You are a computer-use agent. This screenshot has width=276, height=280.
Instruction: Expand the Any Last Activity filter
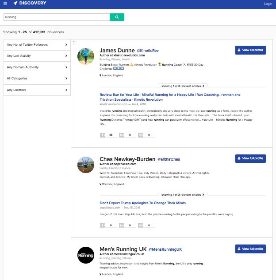37,56
